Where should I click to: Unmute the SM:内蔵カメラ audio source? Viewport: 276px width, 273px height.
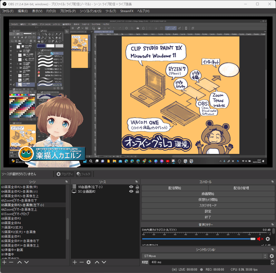(x=260, y=239)
